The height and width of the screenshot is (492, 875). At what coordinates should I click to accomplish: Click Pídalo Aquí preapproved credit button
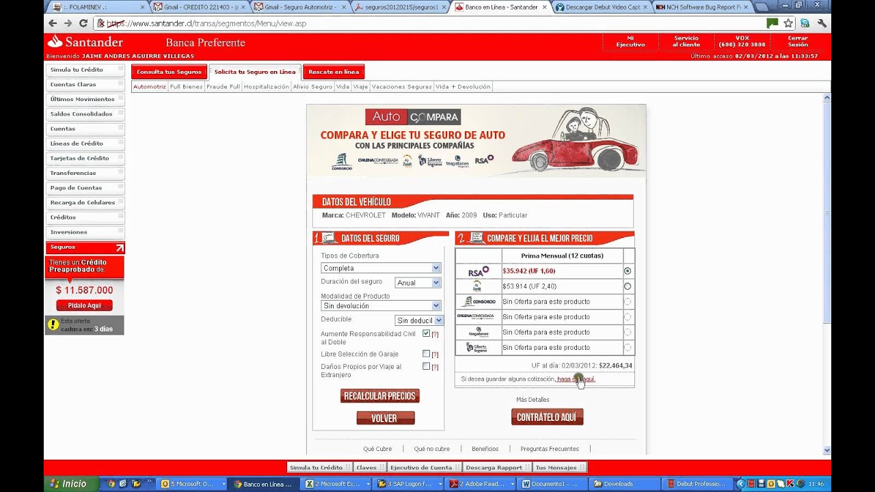84,305
